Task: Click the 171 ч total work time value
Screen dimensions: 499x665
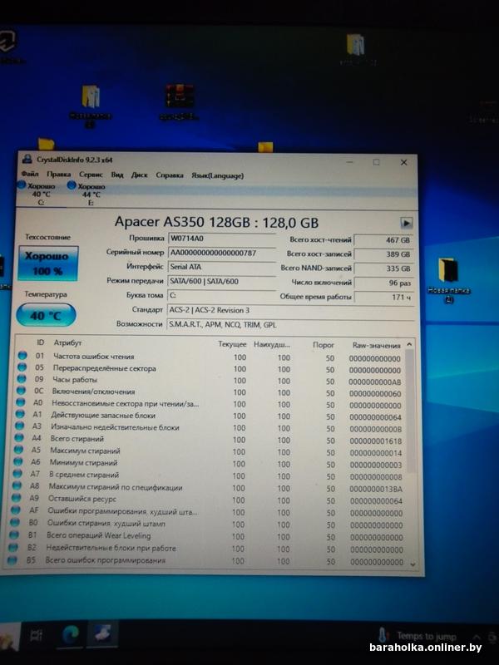Action: (x=383, y=297)
